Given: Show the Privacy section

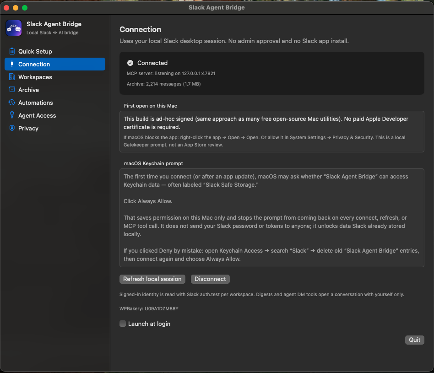Looking at the screenshot, I should [55, 128].
